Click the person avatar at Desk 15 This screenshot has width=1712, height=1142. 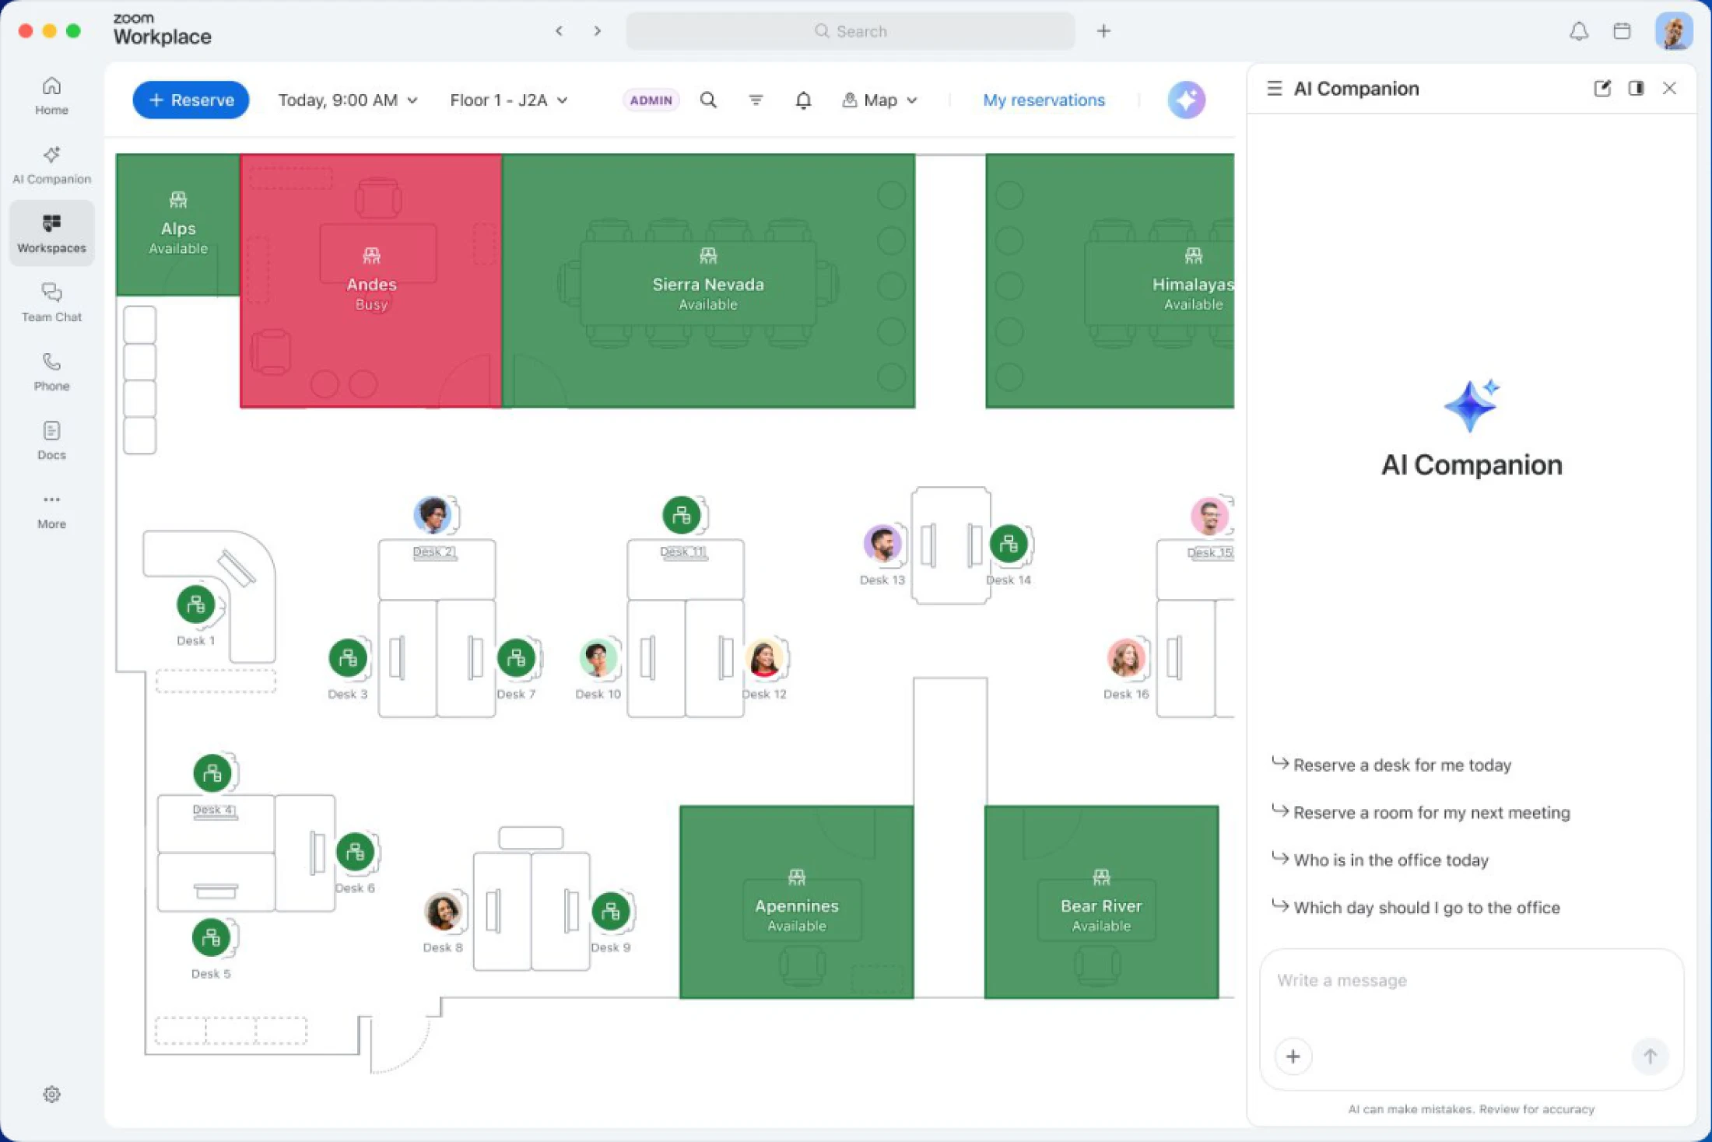click(1209, 515)
